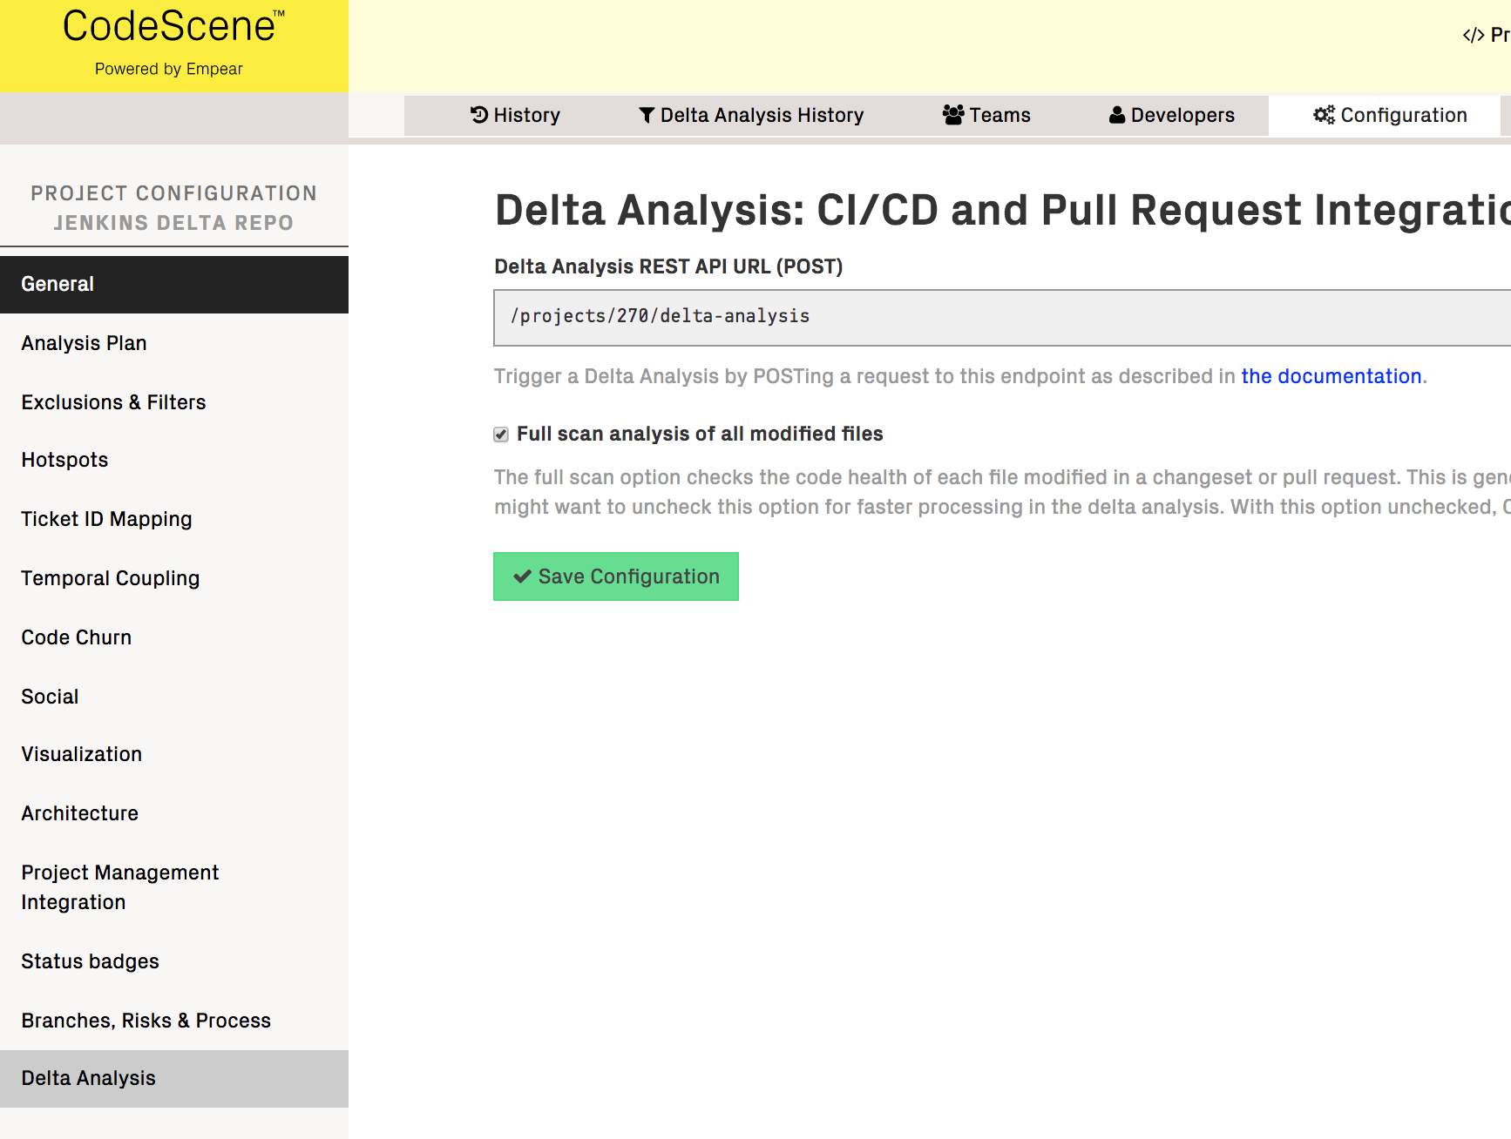Open the Hotspots settings
Screen dimensions: 1511x1139
174,460
